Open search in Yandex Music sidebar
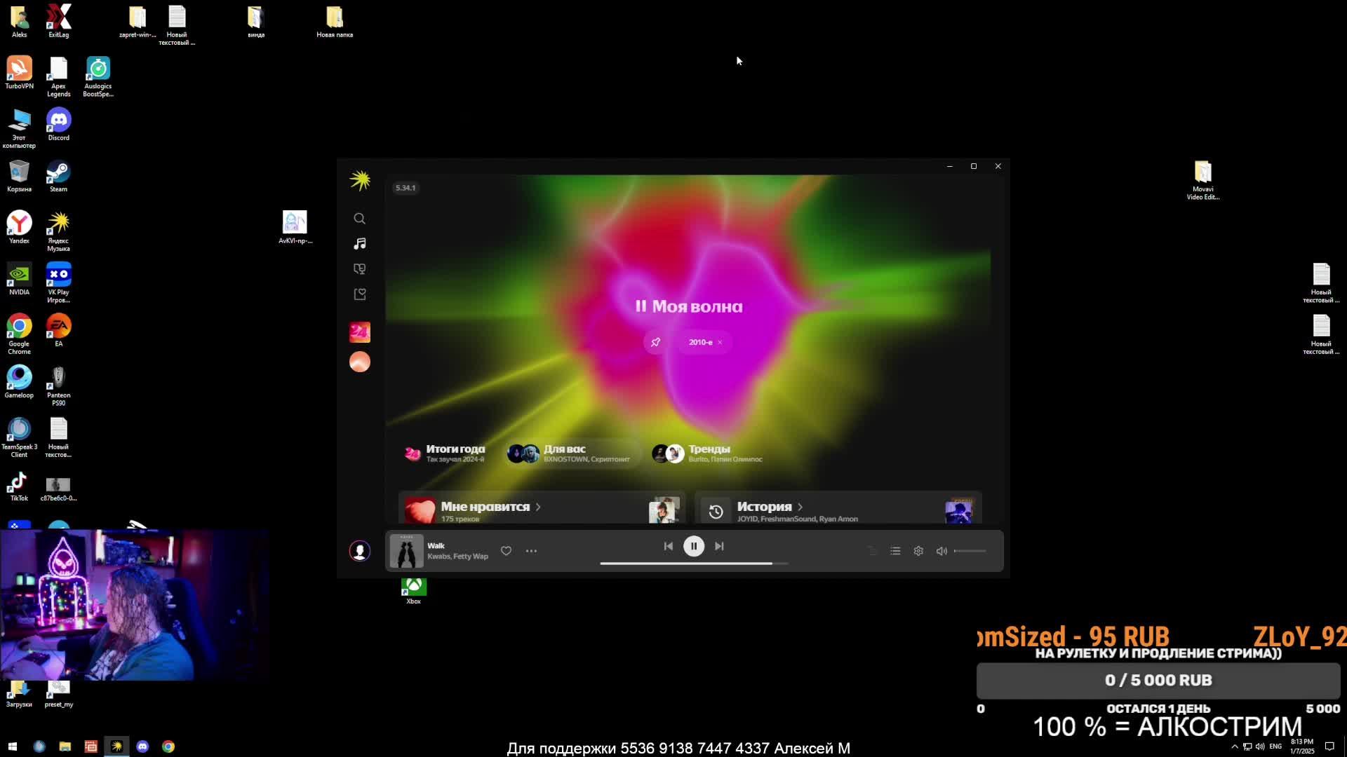 (359, 219)
